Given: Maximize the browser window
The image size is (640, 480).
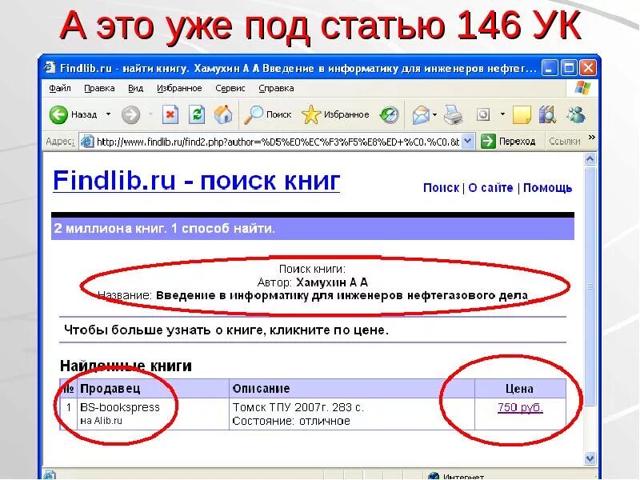Looking at the screenshot, I should coord(569,68).
